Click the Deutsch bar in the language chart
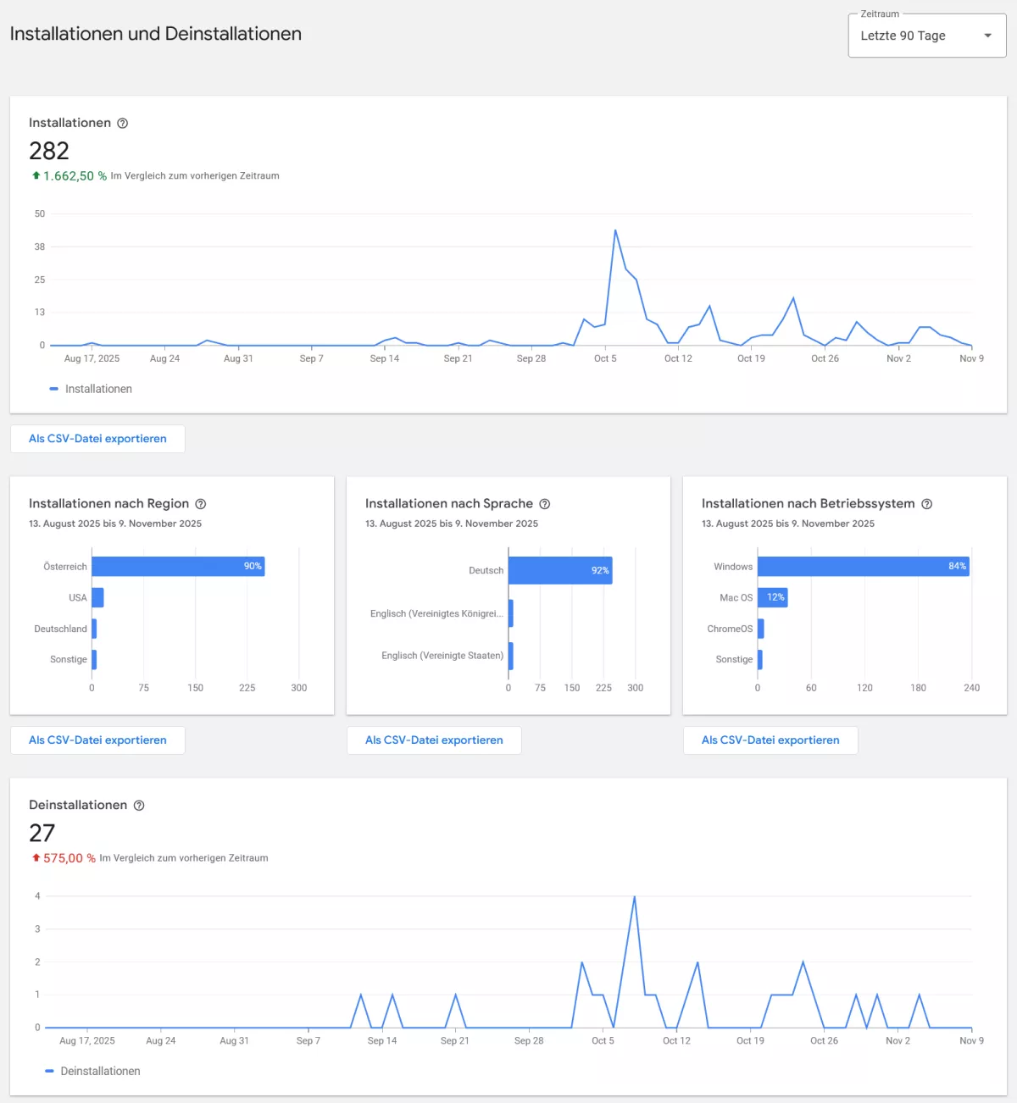The image size is (1017, 1103). (561, 570)
